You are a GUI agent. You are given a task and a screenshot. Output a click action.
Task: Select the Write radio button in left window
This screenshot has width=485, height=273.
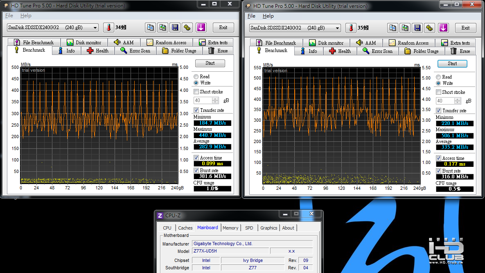pos(196,83)
